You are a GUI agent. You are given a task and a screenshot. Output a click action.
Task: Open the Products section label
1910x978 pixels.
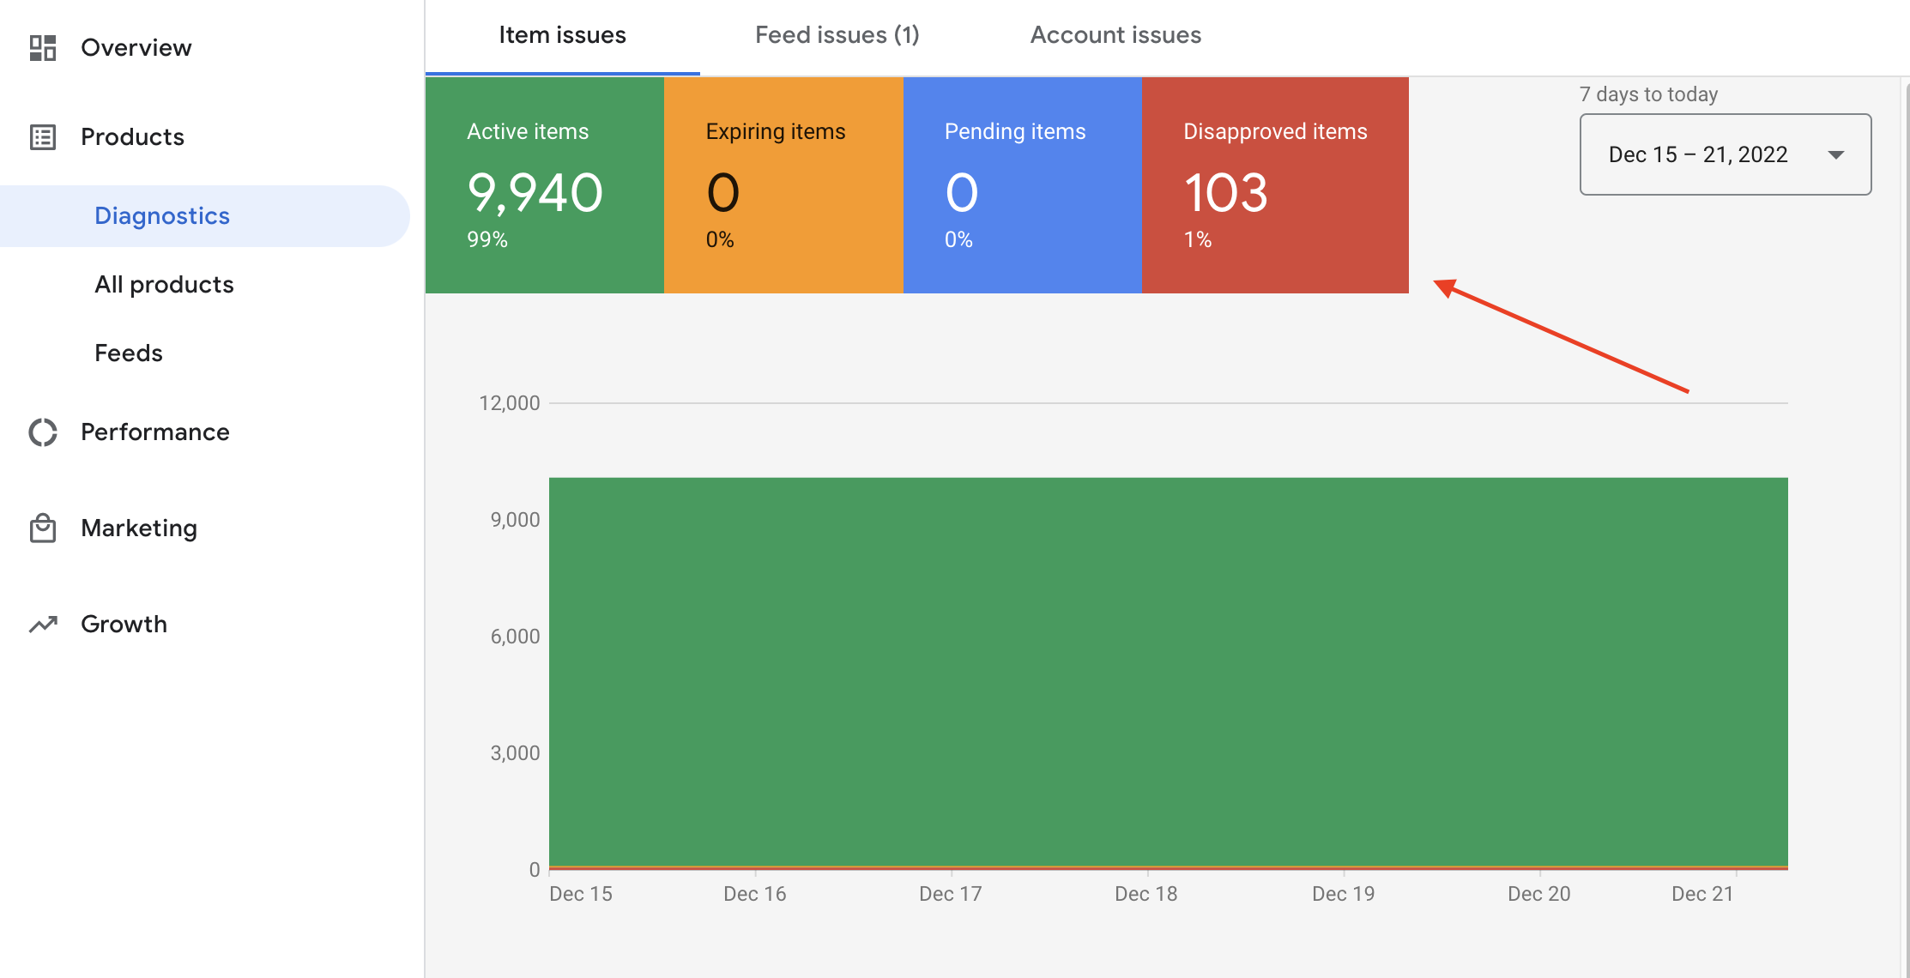(133, 137)
